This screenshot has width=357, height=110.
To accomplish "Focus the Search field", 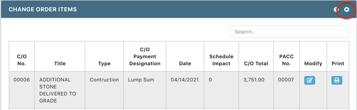I will (x=290, y=32).
